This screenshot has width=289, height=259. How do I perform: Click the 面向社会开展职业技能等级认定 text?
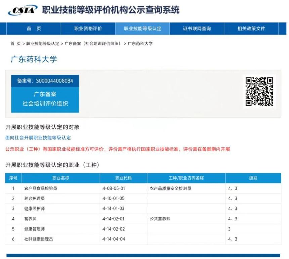point(38,138)
